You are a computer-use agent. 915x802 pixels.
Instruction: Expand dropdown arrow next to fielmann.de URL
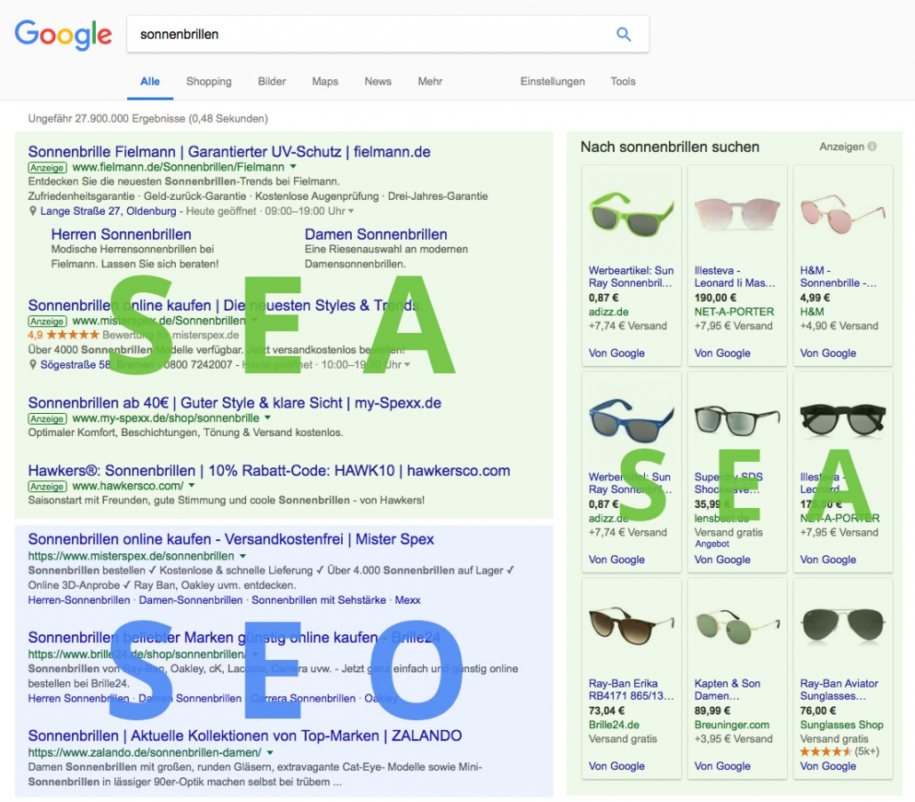[293, 167]
